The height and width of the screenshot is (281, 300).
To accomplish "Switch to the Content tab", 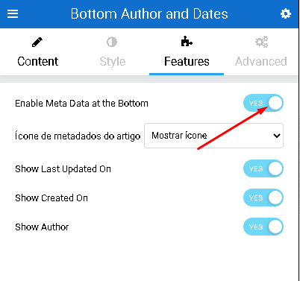I will 37,61.
